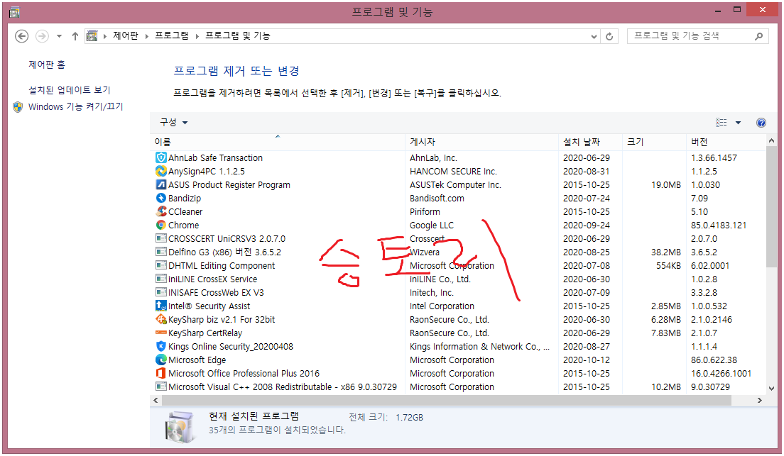The image size is (784, 456).
Task: Click publisher Kings Information & Network cell
Action: (479, 347)
